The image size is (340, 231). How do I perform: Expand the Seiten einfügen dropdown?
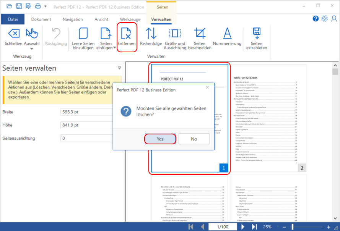[x=106, y=48]
